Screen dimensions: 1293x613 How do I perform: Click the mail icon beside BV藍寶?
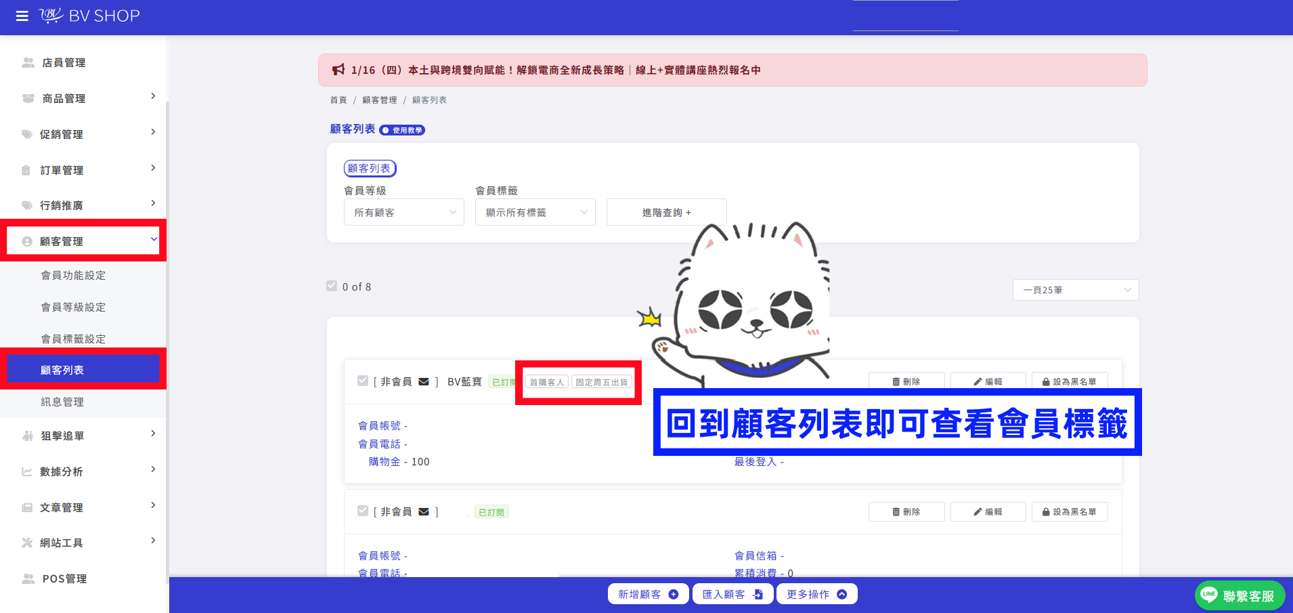(x=424, y=381)
